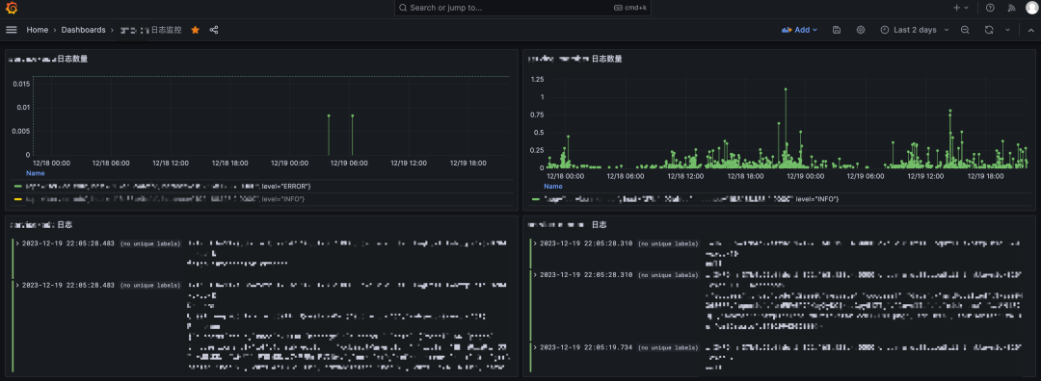The width and height of the screenshot is (1041, 381).
Task: Click the clock icon in time picker
Action: 884,30
